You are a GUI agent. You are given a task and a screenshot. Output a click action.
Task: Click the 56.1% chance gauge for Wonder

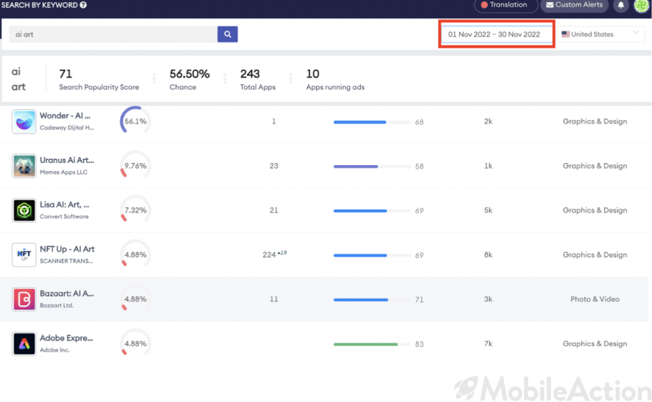point(135,122)
